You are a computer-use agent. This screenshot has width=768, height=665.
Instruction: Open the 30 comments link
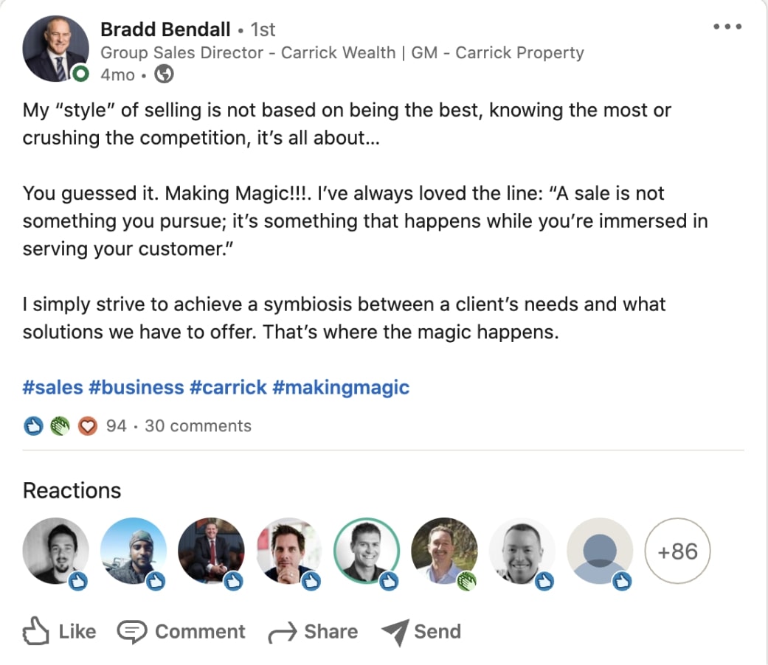click(x=198, y=426)
